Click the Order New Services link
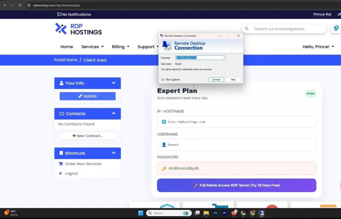Image resolution: width=341 pixels, height=219 pixels. (83, 164)
